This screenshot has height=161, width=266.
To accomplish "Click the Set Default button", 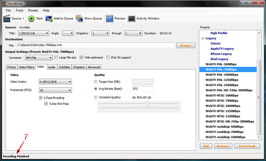I will point(247,146).
